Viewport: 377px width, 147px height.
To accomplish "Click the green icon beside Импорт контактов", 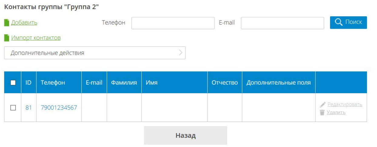I will [7, 38].
